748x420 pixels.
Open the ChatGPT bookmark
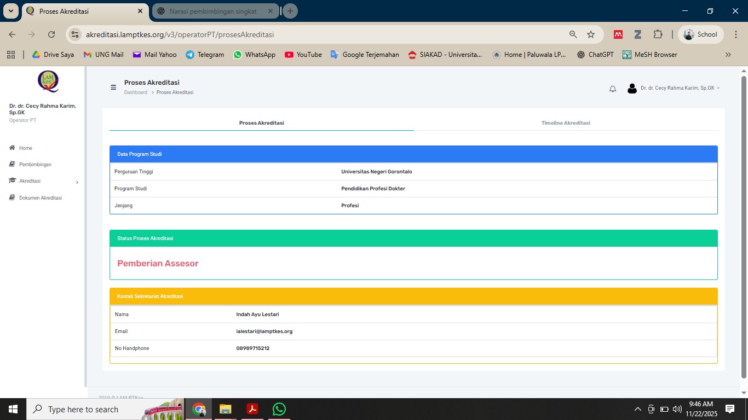tap(595, 55)
